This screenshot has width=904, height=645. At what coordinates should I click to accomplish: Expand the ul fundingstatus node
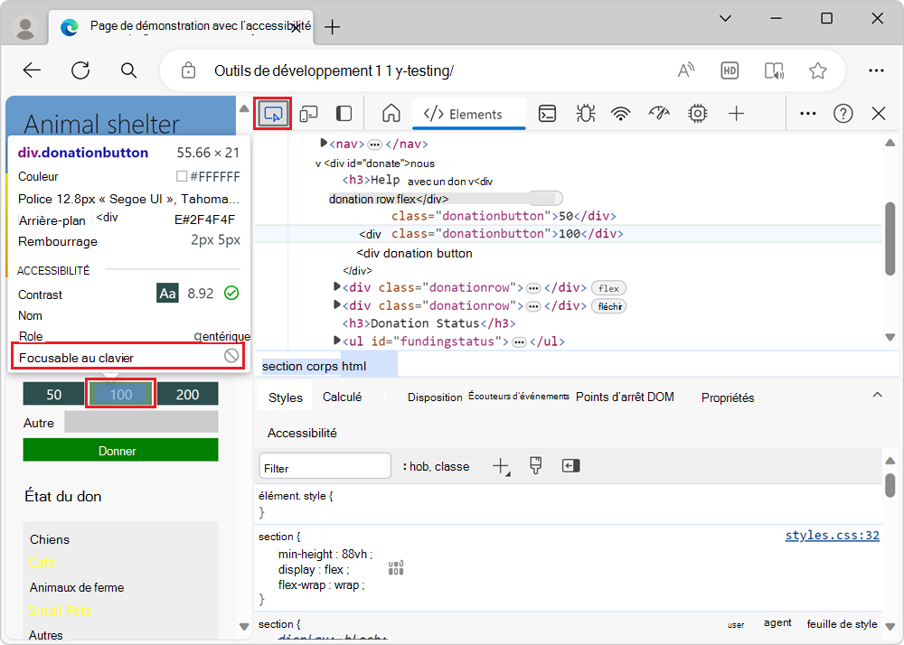point(338,342)
